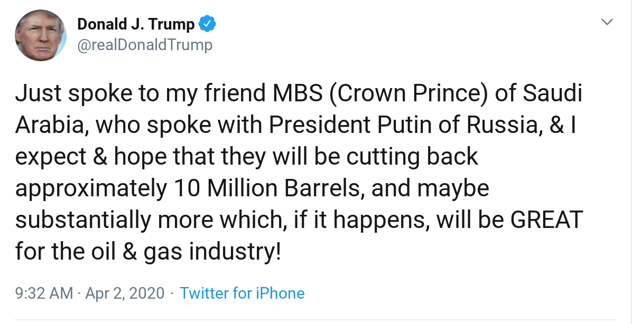
Task: Click Donald J. Trump's profile avatar
Action: pyautogui.click(x=41, y=35)
